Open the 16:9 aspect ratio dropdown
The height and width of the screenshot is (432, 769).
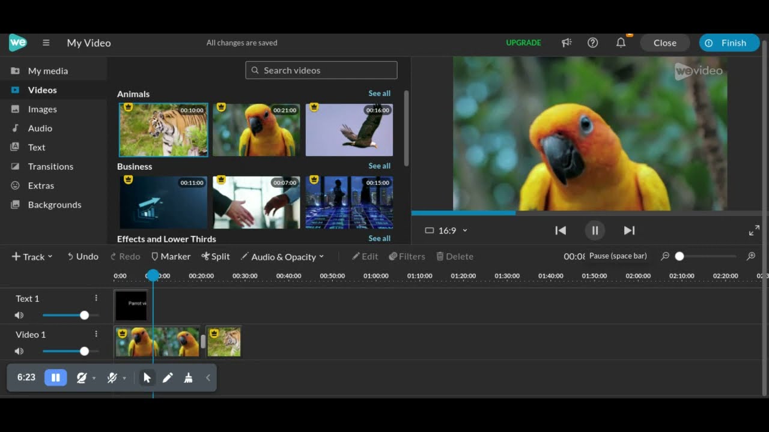(446, 230)
